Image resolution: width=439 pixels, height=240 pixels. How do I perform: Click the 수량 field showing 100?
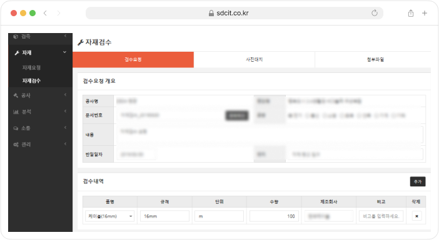(x=274, y=216)
